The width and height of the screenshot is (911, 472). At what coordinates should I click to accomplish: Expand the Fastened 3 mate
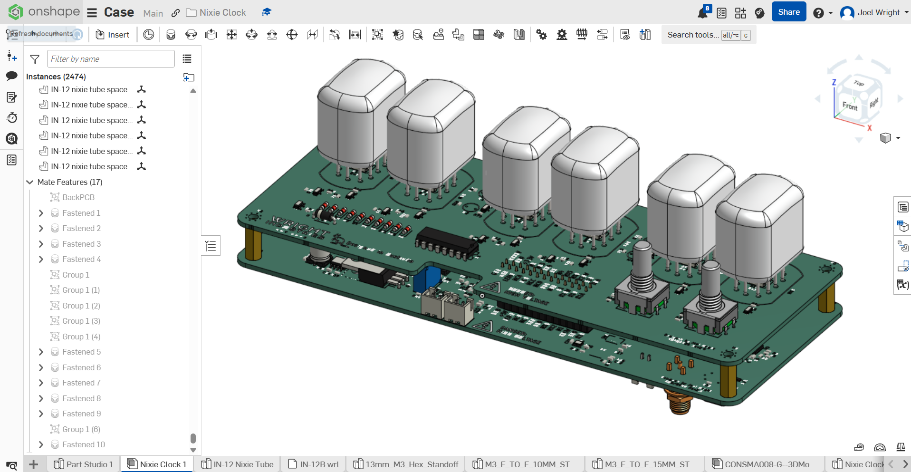pyautogui.click(x=41, y=244)
